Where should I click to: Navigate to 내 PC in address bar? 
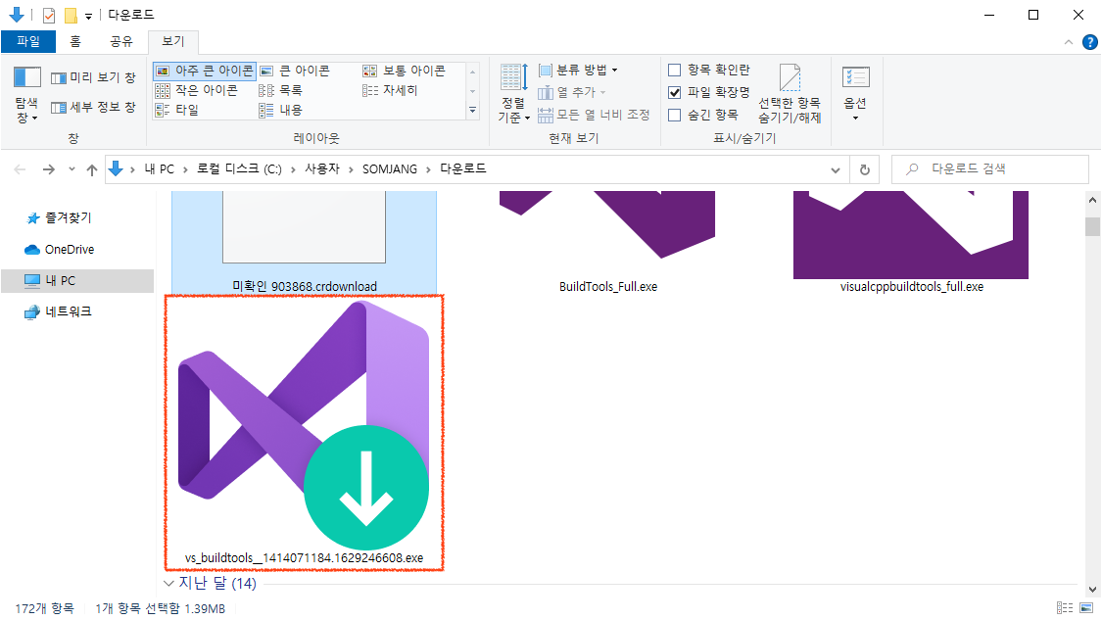pos(159,169)
